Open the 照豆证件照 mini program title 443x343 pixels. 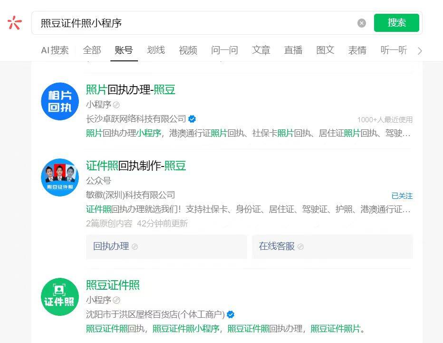[113, 285]
